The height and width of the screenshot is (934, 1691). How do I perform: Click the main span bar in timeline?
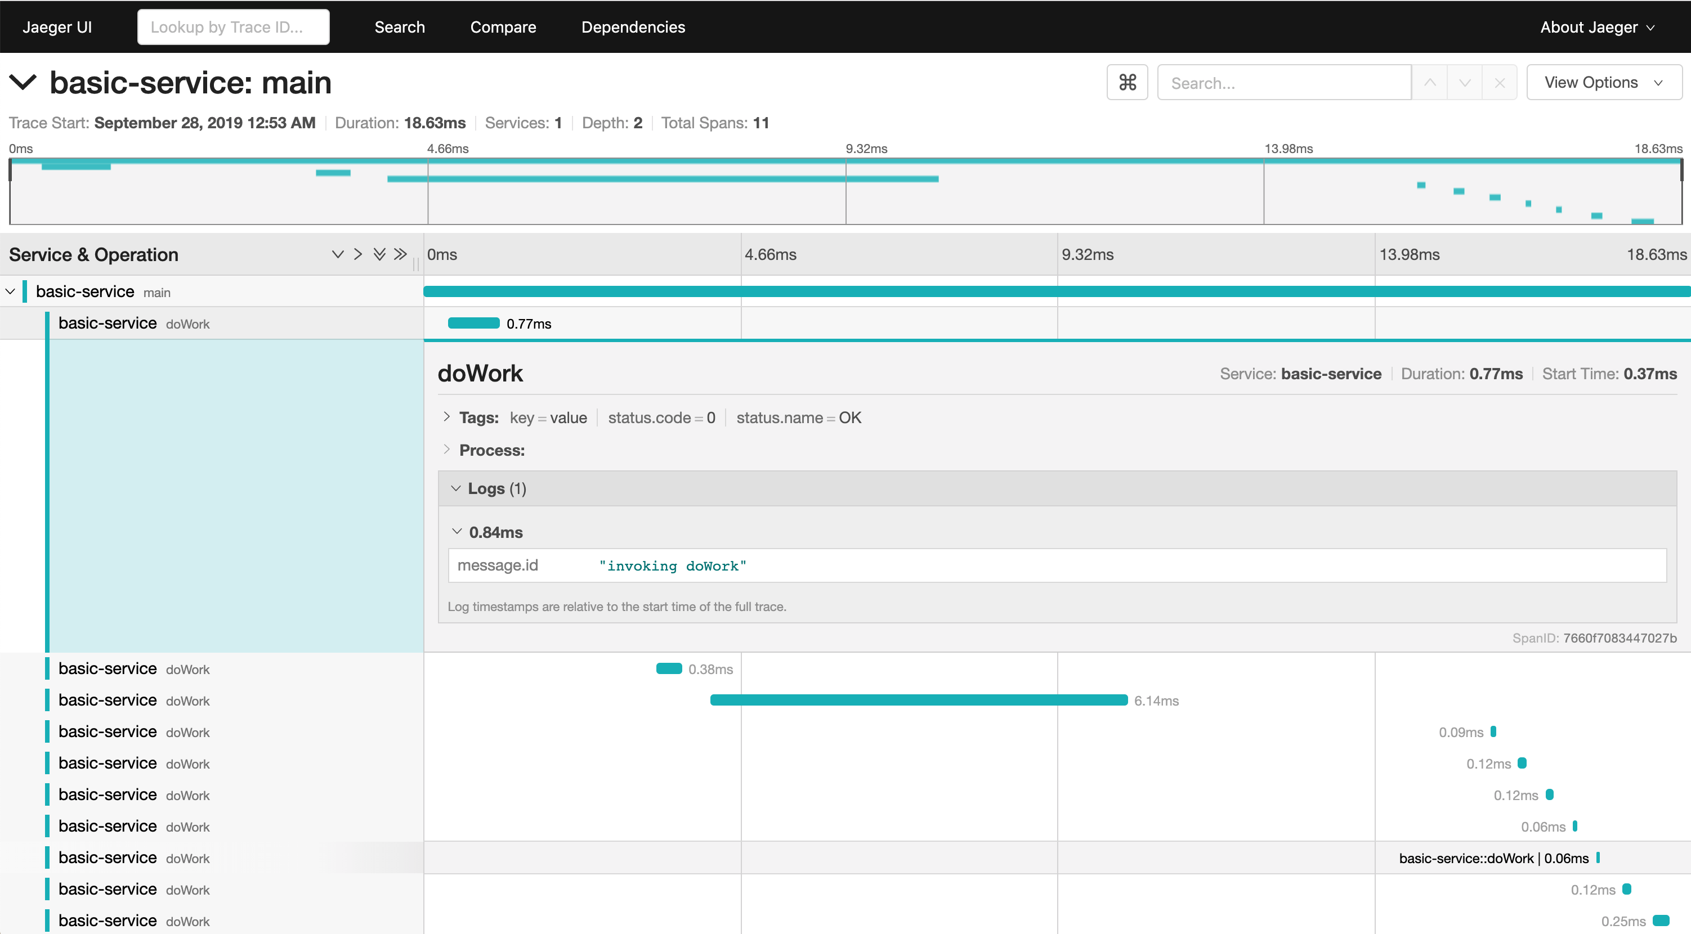pyautogui.click(x=1057, y=291)
